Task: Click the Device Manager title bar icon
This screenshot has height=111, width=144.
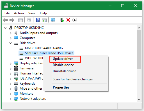Action: click(x=6, y=6)
